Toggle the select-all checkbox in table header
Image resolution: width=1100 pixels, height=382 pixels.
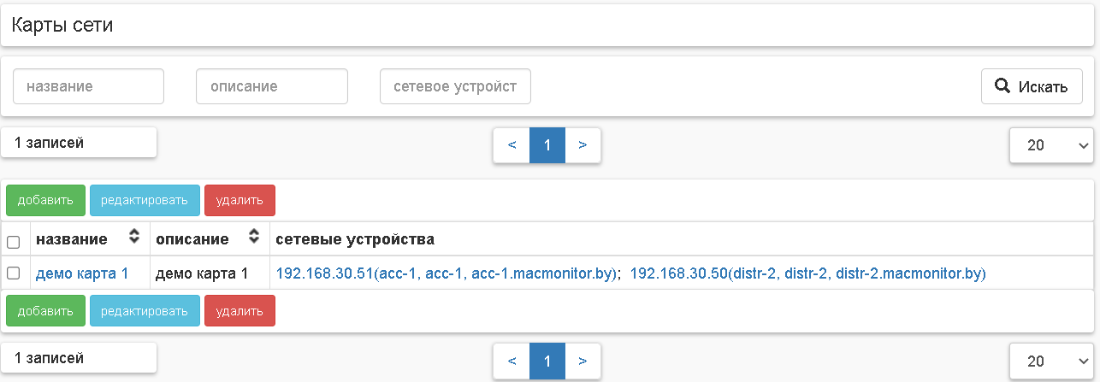(13, 242)
